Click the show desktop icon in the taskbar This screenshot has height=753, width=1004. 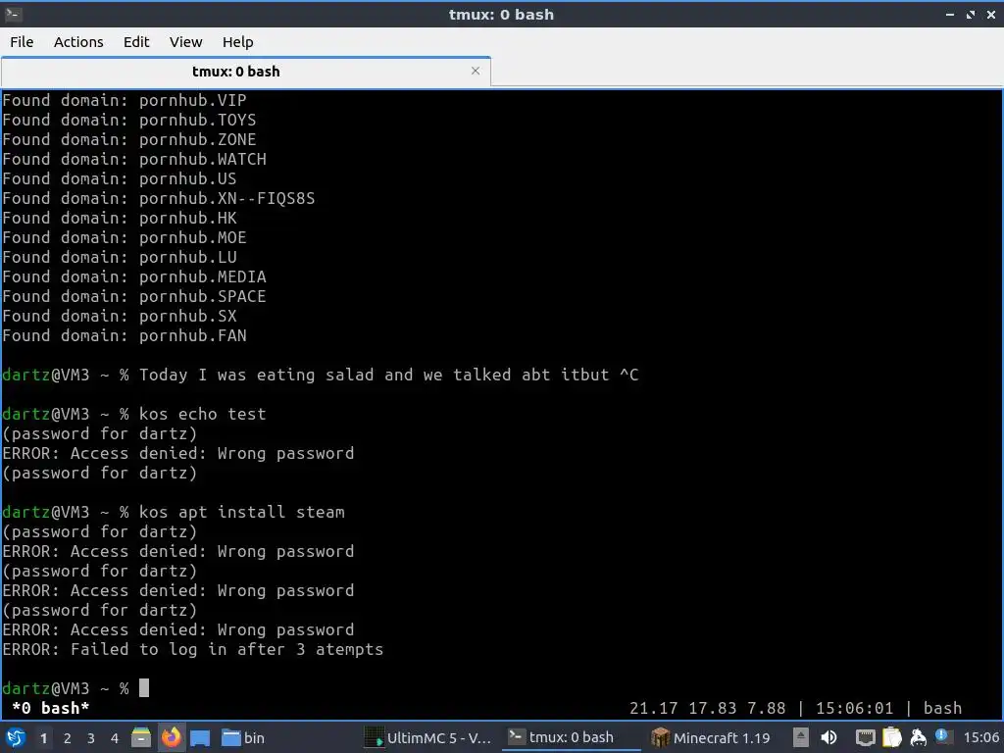click(x=200, y=737)
